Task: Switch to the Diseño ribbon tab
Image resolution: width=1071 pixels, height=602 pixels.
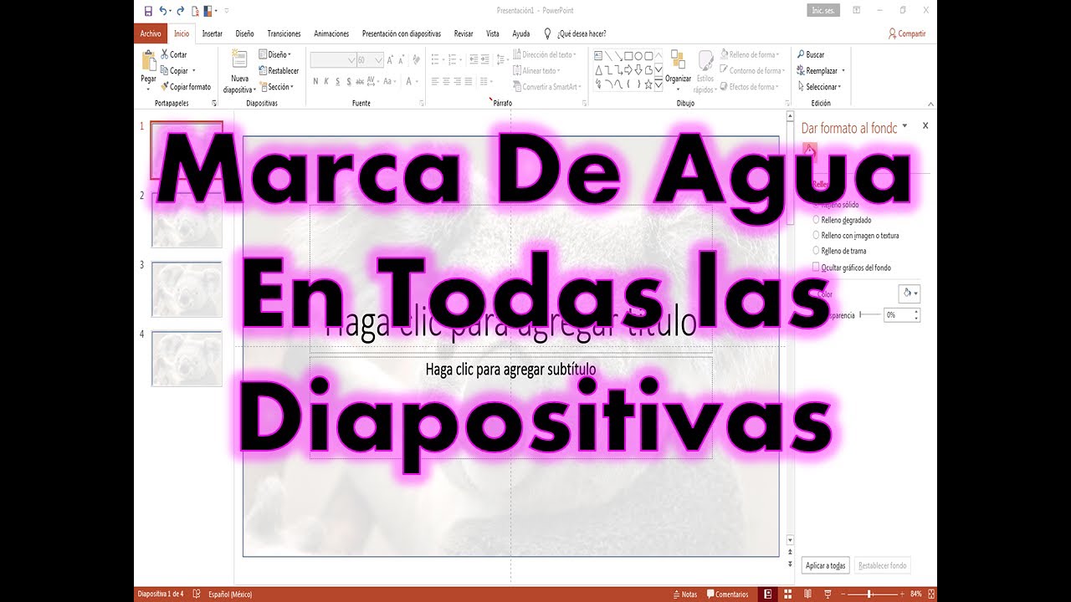Action: [x=245, y=33]
